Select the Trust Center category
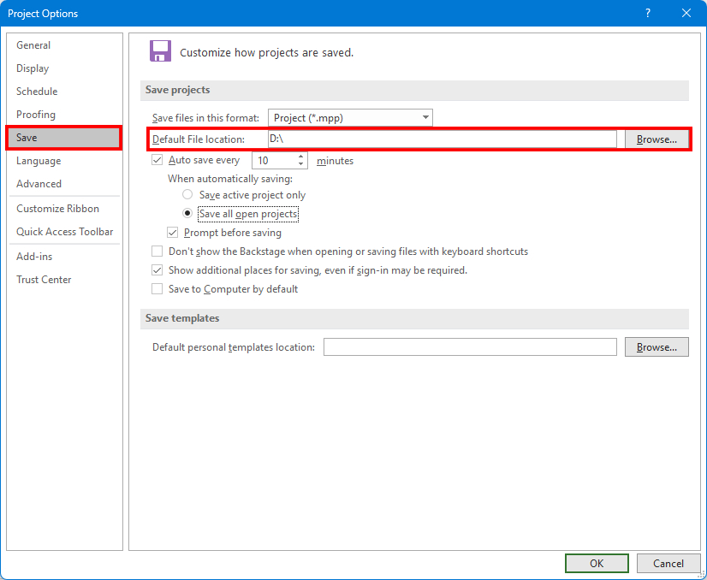Image resolution: width=707 pixels, height=580 pixels. [x=44, y=279]
